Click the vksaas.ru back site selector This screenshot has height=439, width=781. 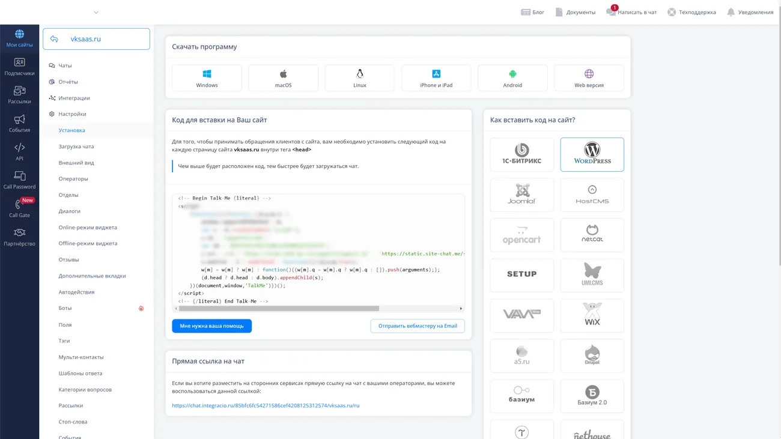click(96, 39)
